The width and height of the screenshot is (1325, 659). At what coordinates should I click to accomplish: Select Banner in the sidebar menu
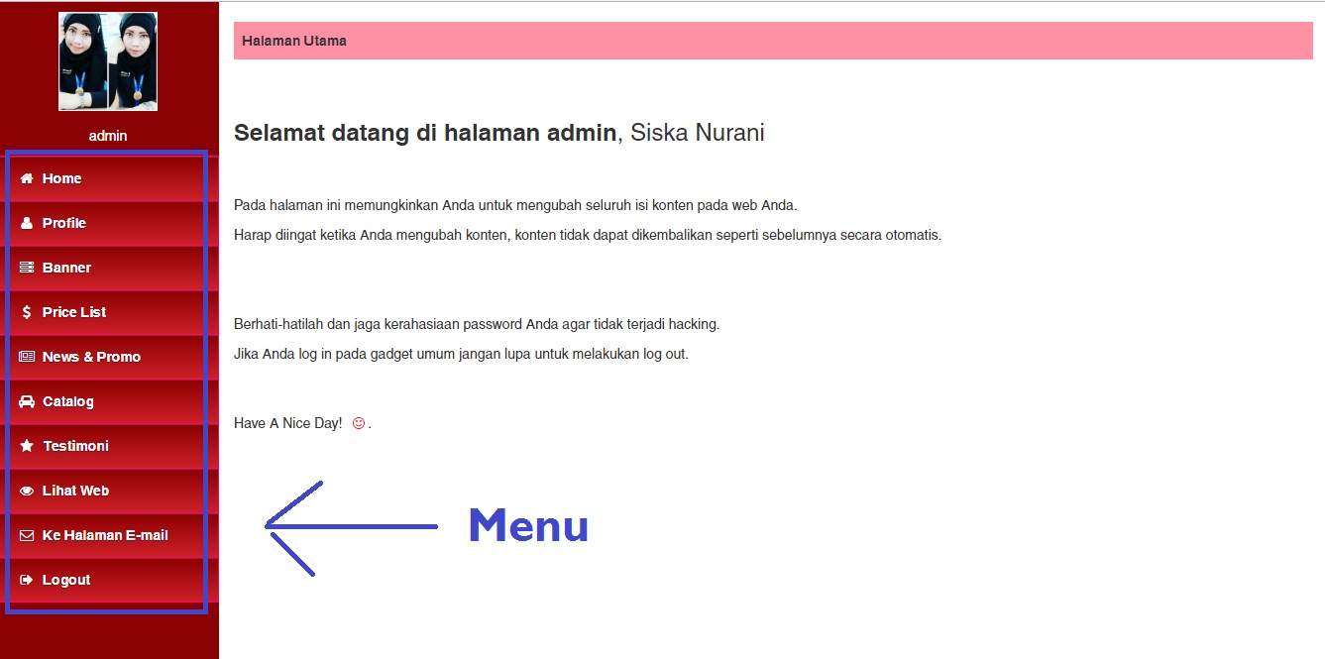point(67,268)
